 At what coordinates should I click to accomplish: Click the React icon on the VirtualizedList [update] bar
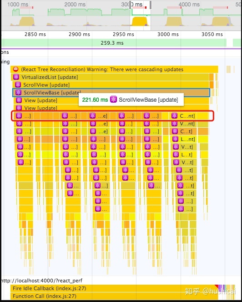tap(16, 77)
